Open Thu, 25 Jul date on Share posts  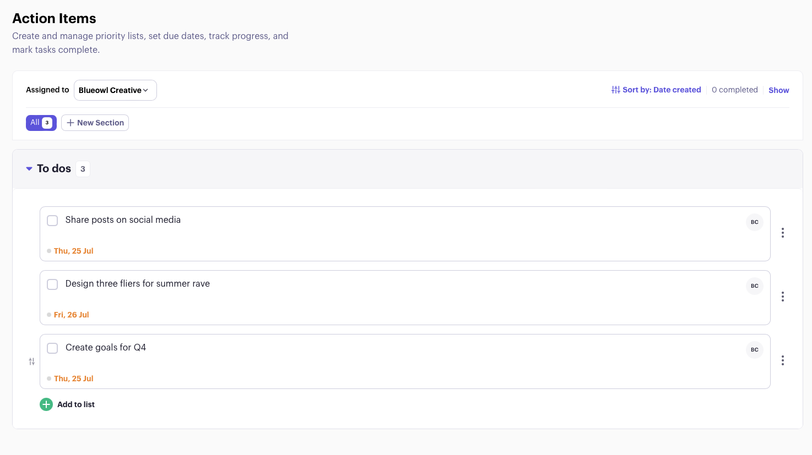(x=74, y=251)
